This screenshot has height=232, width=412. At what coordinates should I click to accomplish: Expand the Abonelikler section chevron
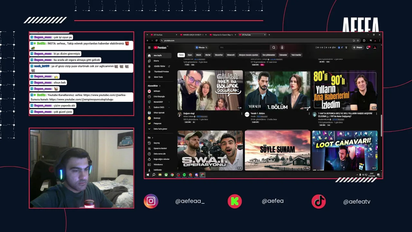160,86
